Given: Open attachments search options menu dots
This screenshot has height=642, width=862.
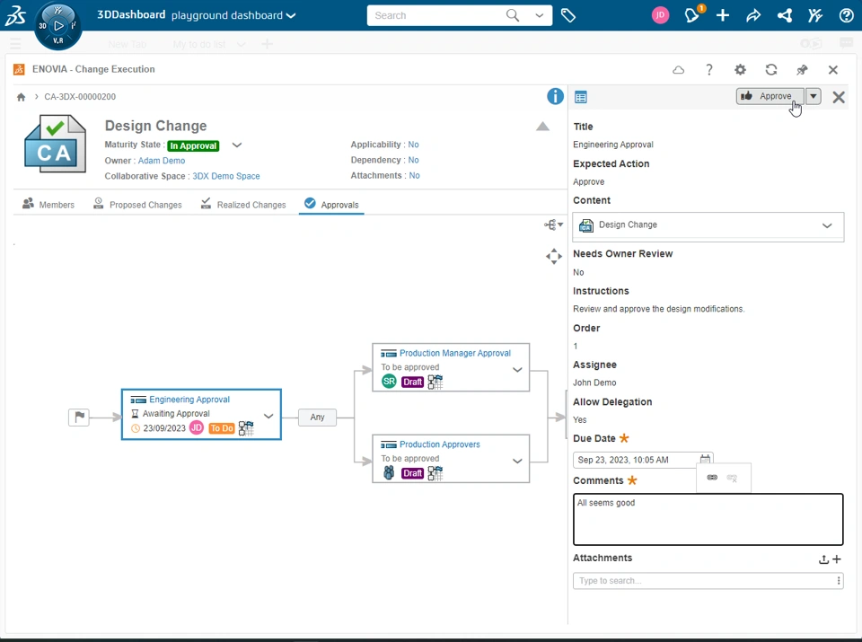Looking at the screenshot, I should pos(839,580).
